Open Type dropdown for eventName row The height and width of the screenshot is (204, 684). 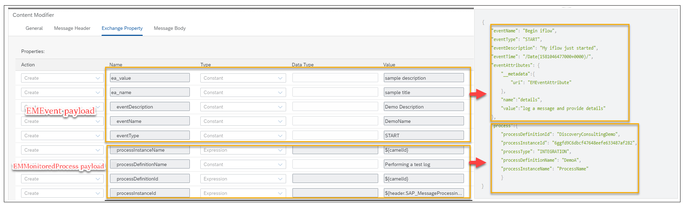click(x=243, y=121)
